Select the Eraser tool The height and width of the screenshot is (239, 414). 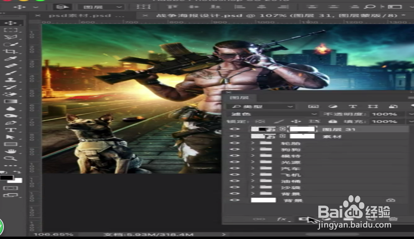tap(11, 94)
